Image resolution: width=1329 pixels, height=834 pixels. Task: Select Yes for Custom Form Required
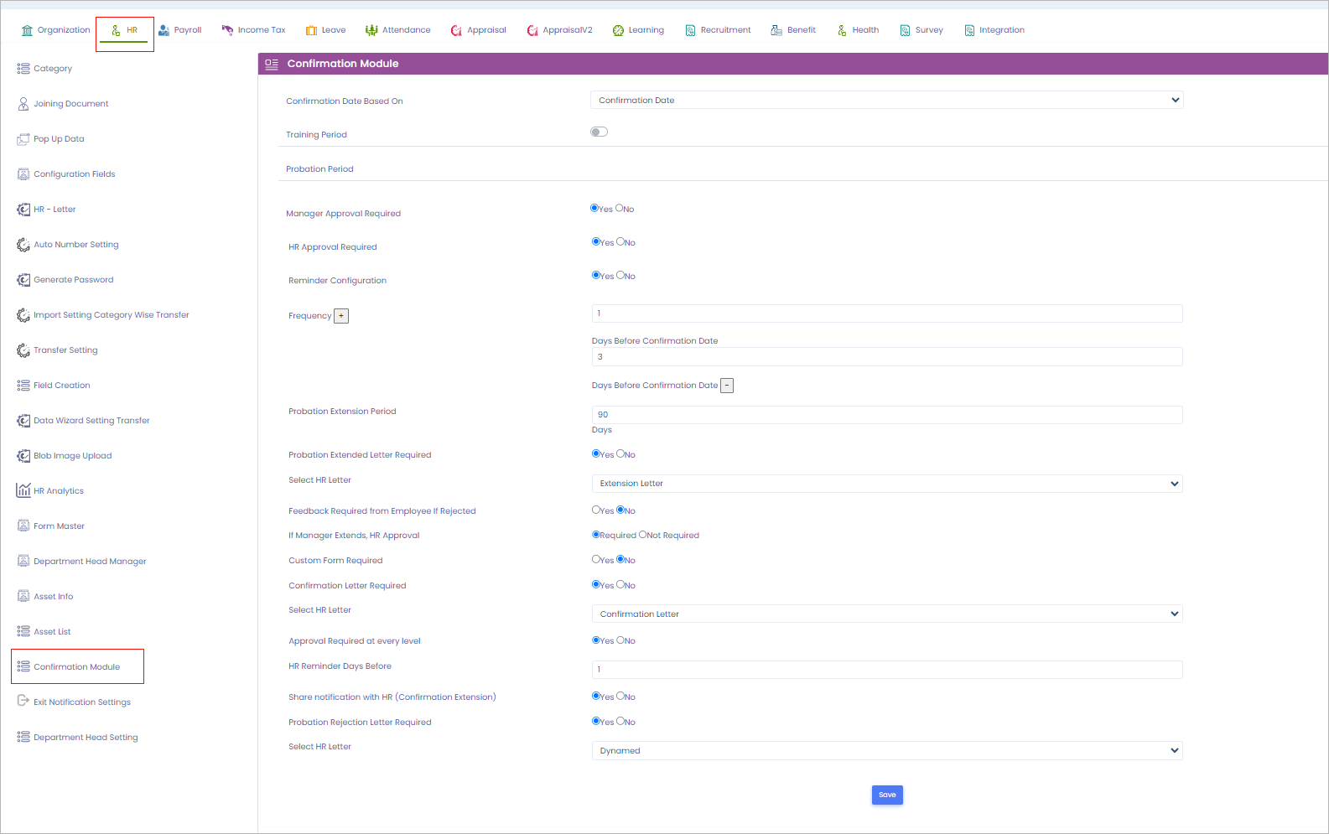(596, 559)
